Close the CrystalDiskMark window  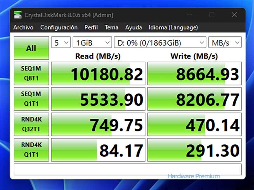coord(234,15)
